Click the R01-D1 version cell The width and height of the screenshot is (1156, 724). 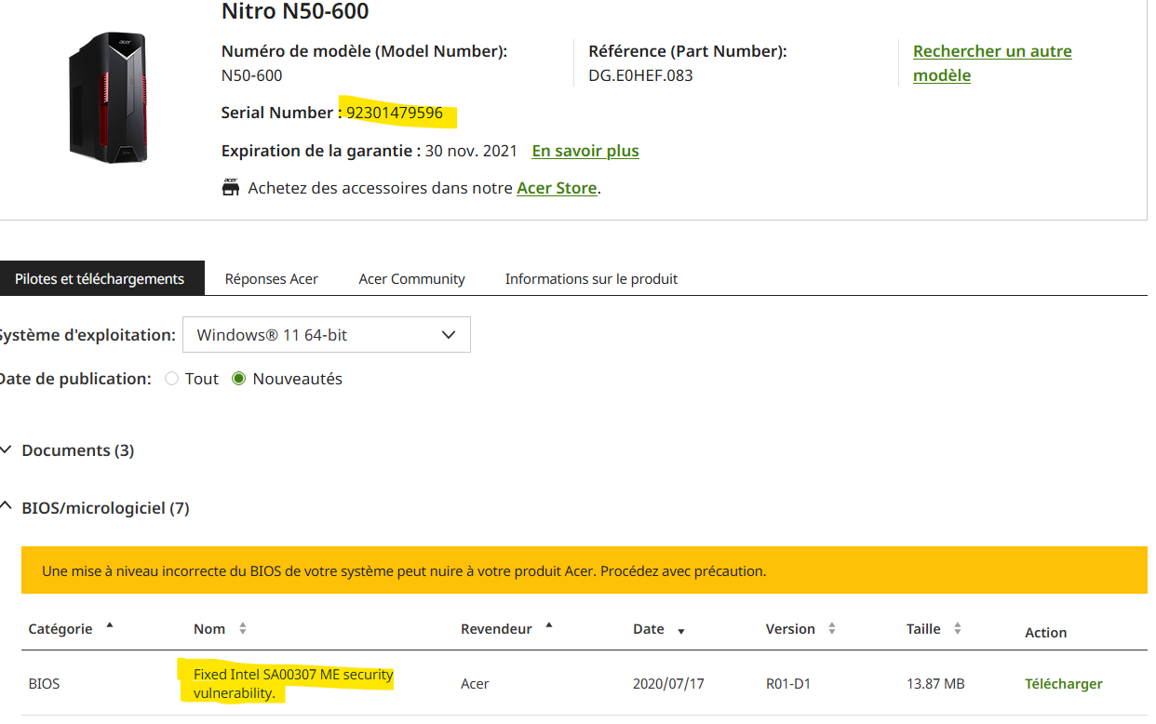pyautogui.click(x=788, y=684)
